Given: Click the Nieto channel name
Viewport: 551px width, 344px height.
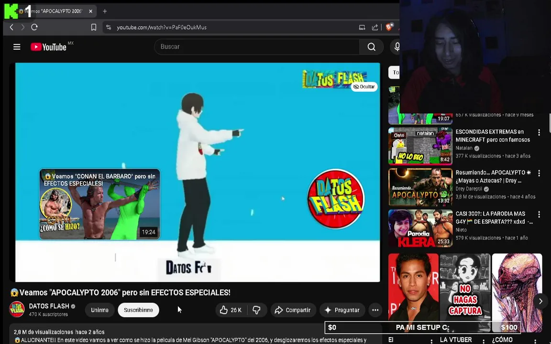Looking at the screenshot, I should pos(461,230).
